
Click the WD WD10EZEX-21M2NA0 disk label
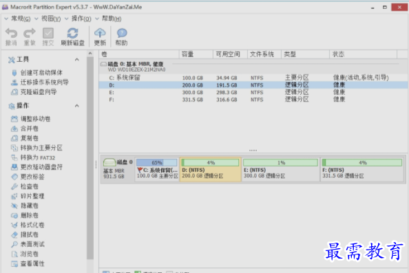(x=136, y=70)
